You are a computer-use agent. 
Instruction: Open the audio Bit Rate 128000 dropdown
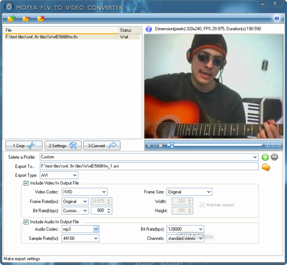coord(185,229)
